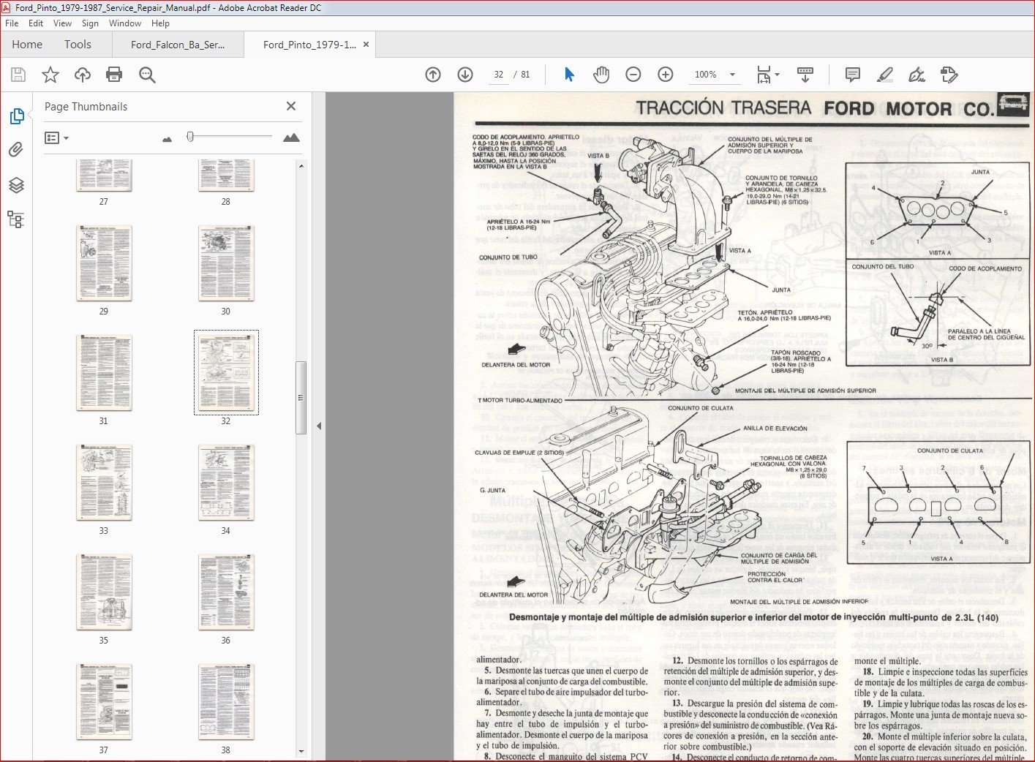
Task: Click the thumbnails scrollbar down arrow
Action: click(301, 752)
